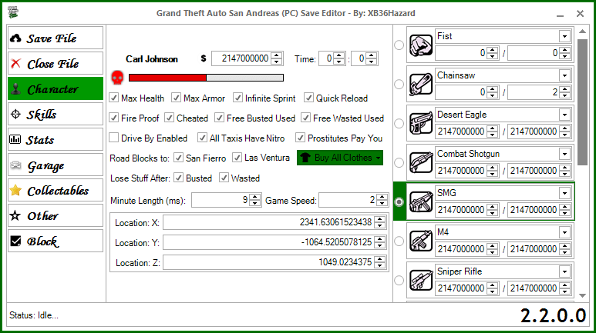The image size is (596, 333).
Task: Click the cloud icon on Save File
Action: click(15, 38)
